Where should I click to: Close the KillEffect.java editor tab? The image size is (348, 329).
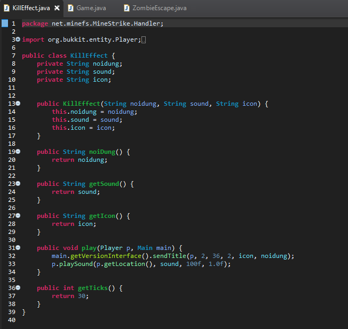[x=57, y=8]
